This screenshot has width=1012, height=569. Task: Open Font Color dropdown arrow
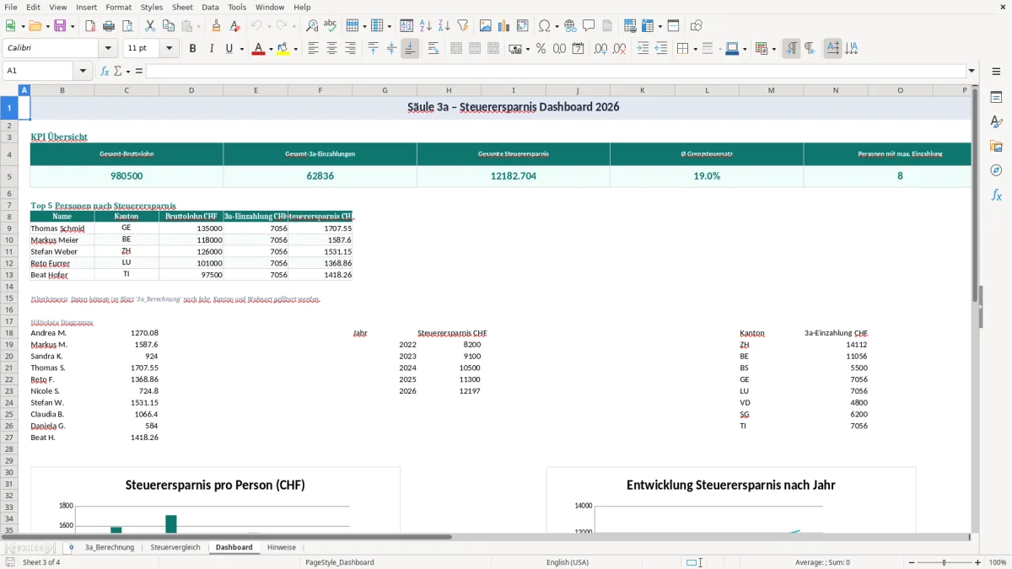click(x=270, y=49)
